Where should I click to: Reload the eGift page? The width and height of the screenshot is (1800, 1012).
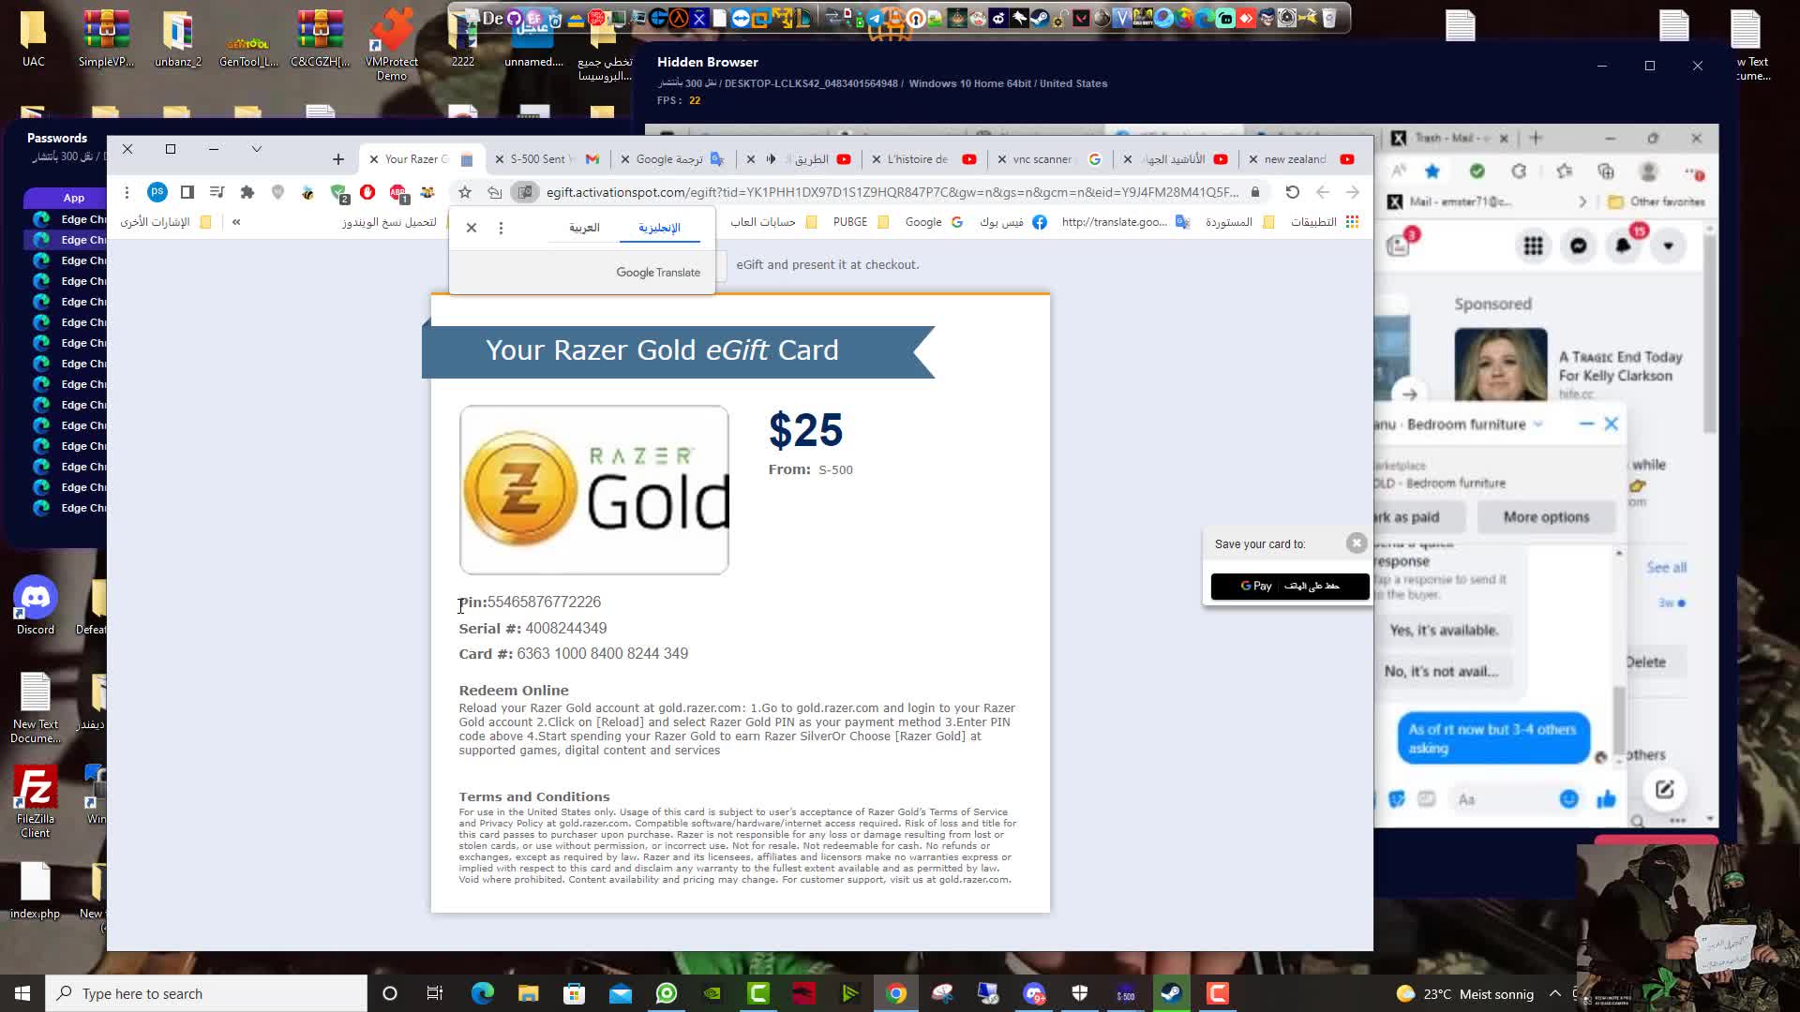click(x=1292, y=192)
